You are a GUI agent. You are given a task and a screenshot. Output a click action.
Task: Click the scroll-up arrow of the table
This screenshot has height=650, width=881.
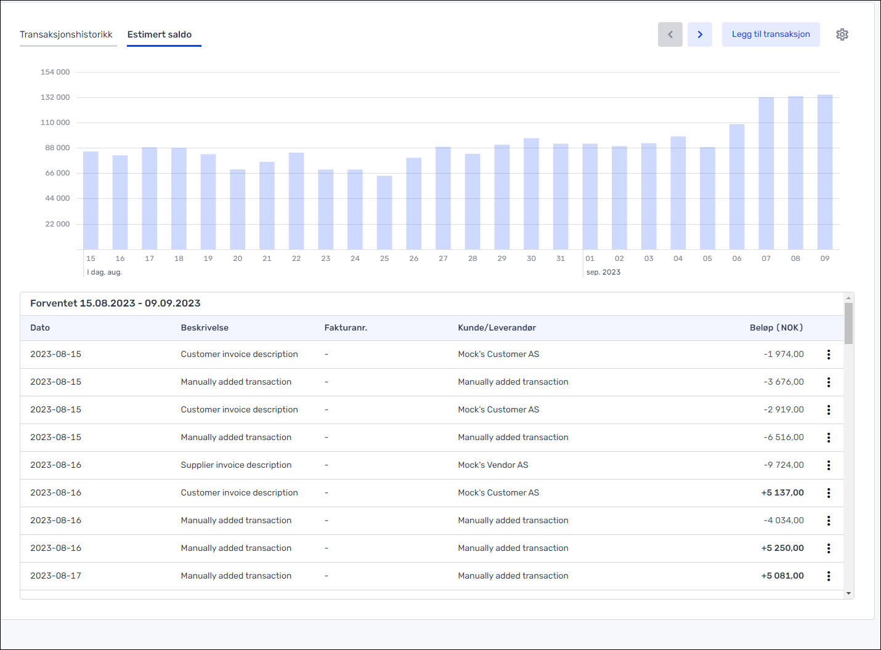tap(848, 297)
